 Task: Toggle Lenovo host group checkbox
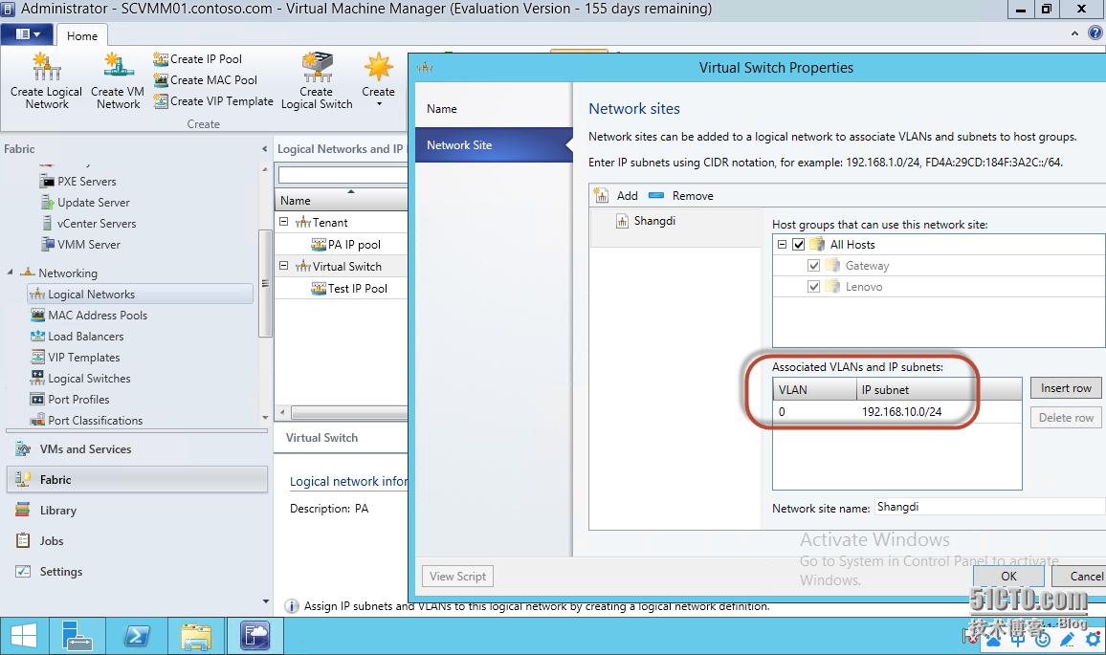(x=814, y=286)
